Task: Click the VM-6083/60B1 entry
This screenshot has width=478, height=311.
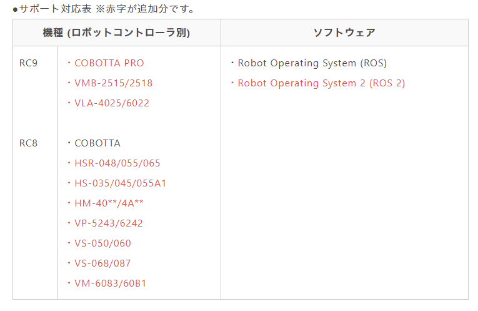Action: coord(110,283)
